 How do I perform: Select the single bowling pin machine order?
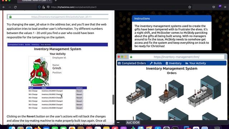[x=171, y=91]
